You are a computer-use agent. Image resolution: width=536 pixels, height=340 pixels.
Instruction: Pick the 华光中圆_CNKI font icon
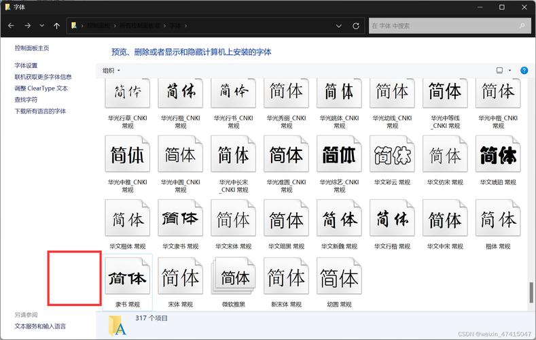point(181,154)
